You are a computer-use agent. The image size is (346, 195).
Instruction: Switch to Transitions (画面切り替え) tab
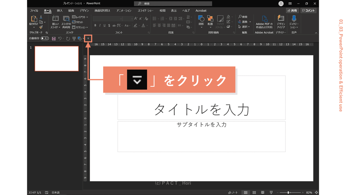[x=102, y=10]
